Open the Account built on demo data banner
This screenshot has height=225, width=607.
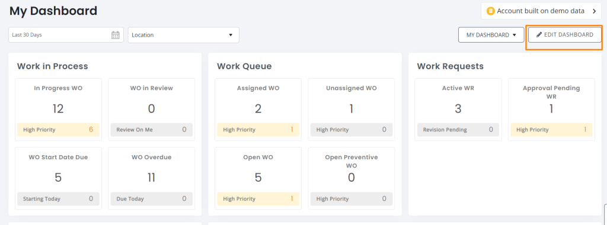pos(541,11)
